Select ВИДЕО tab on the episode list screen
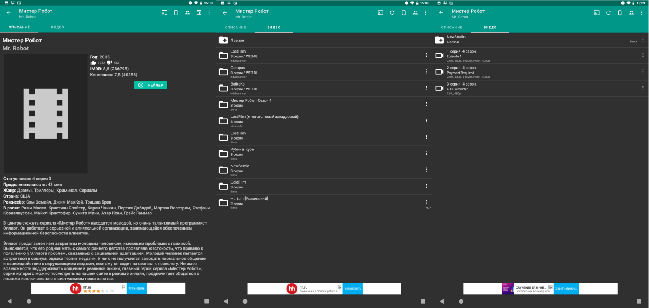 (490, 27)
